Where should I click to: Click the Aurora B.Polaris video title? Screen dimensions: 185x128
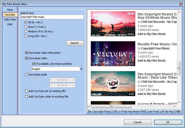coord(157,104)
